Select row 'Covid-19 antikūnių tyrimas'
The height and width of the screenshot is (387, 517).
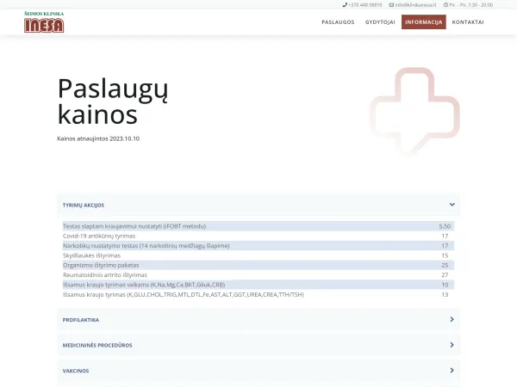coord(258,236)
